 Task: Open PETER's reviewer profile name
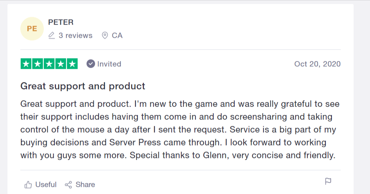tap(61, 22)
